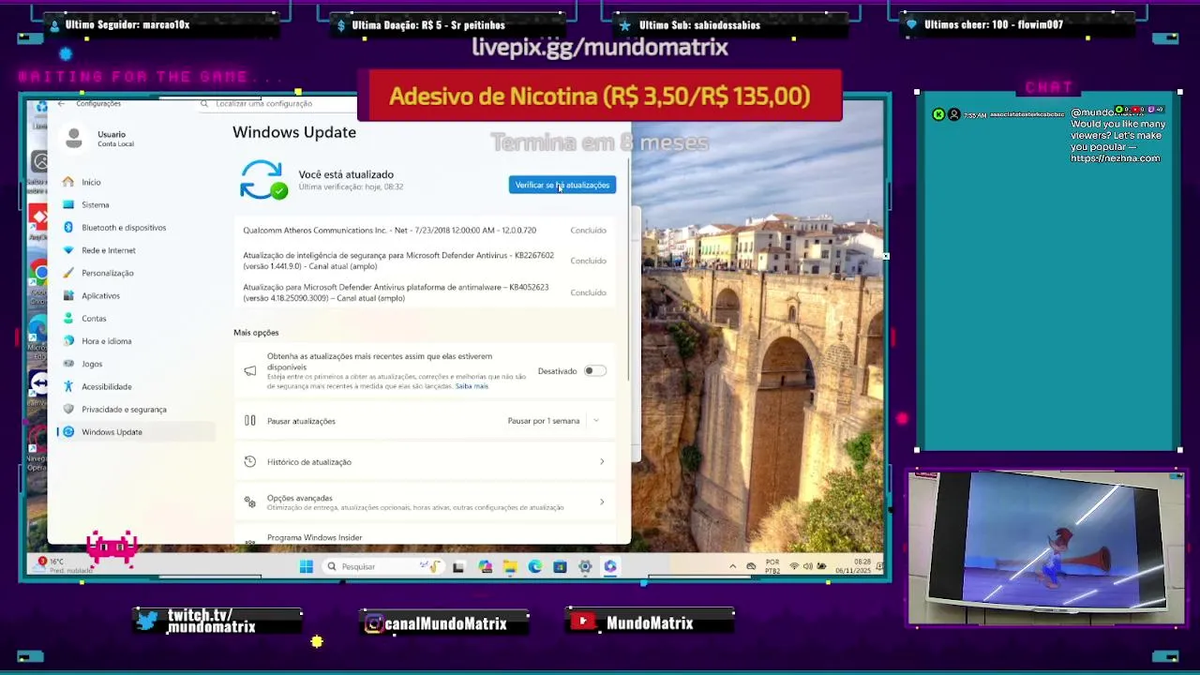Toggle get latest updates switch (Desativado)

pyautogui.click(x=594, y=371)
